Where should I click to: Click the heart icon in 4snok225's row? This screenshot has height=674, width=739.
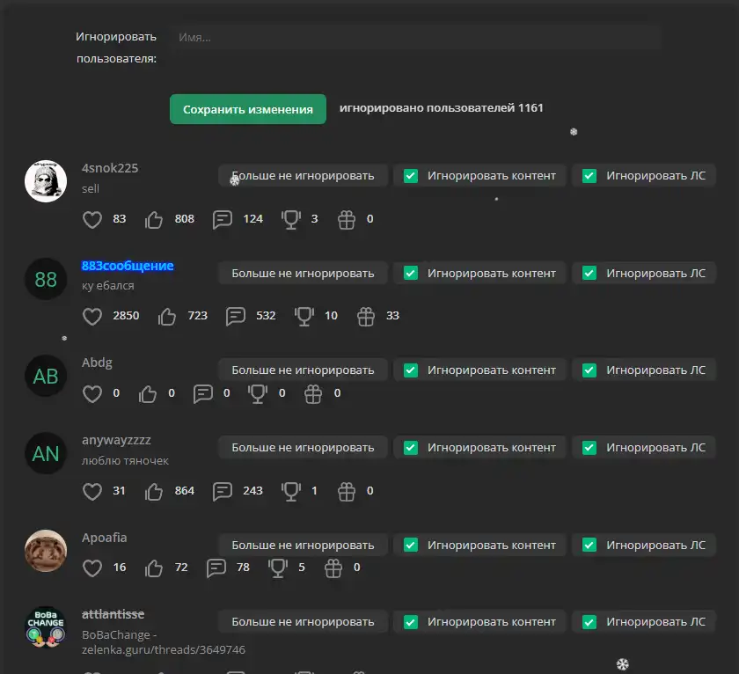point(91,220)
